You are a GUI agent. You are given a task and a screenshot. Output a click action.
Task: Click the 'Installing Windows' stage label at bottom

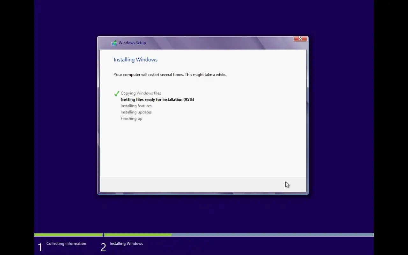click(126, 244)
